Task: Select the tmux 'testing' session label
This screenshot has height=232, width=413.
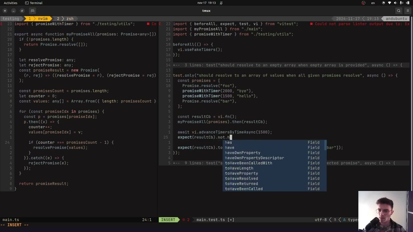Action: pyautogui.click(x=11, y=19)
